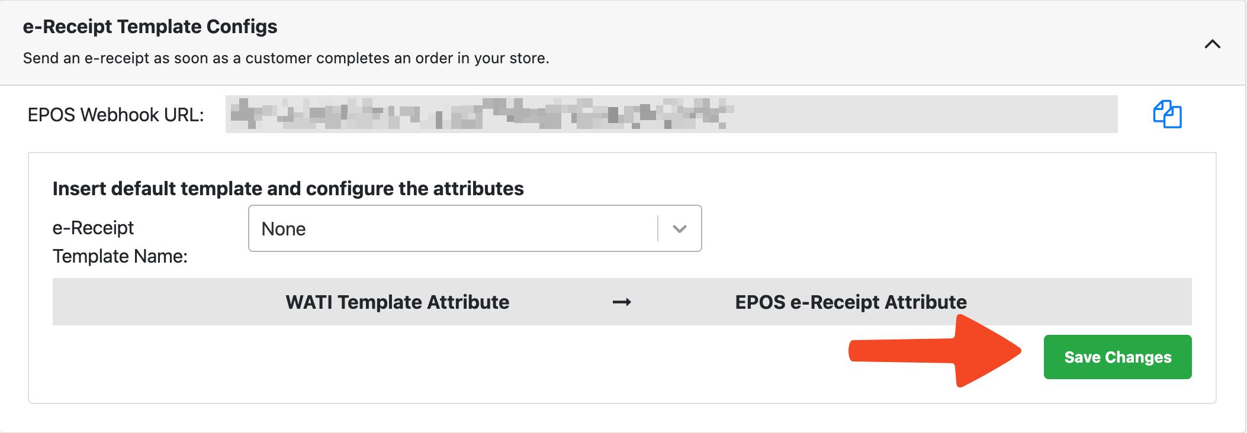Click the EPOS Webhook URL label
This screenshot has width=1247, height=433.
pos(115,115)
